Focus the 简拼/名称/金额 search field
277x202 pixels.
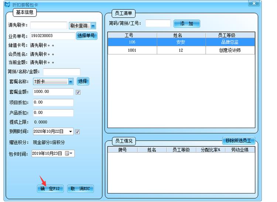click(x=62, y=72)
